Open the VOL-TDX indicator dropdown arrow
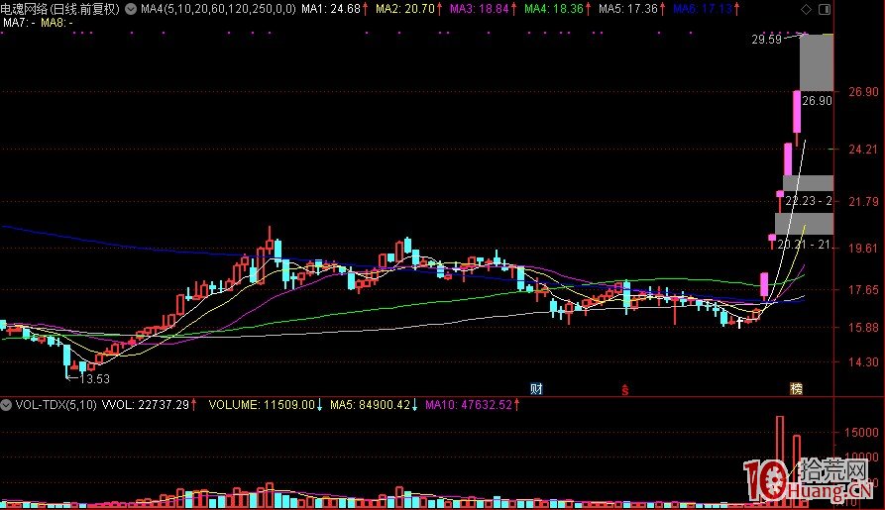The image size is (885, 510). [x=6, y=405]
